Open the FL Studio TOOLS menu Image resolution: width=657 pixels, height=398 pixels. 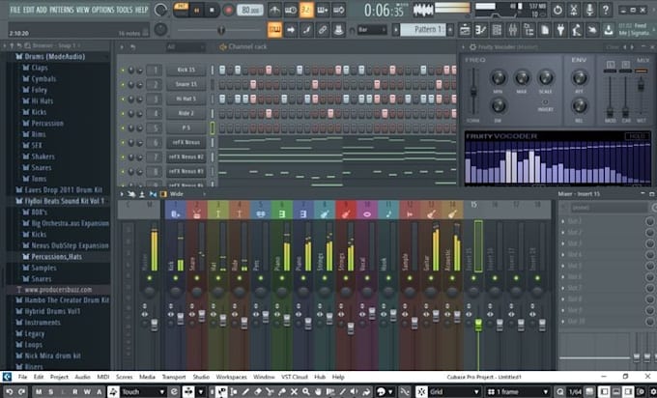tap(124, 10)
